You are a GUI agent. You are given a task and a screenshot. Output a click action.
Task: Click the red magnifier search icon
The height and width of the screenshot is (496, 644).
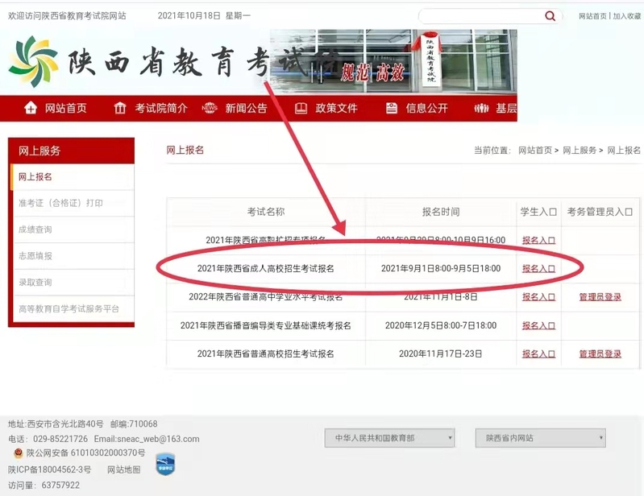[x=550, y=16]
